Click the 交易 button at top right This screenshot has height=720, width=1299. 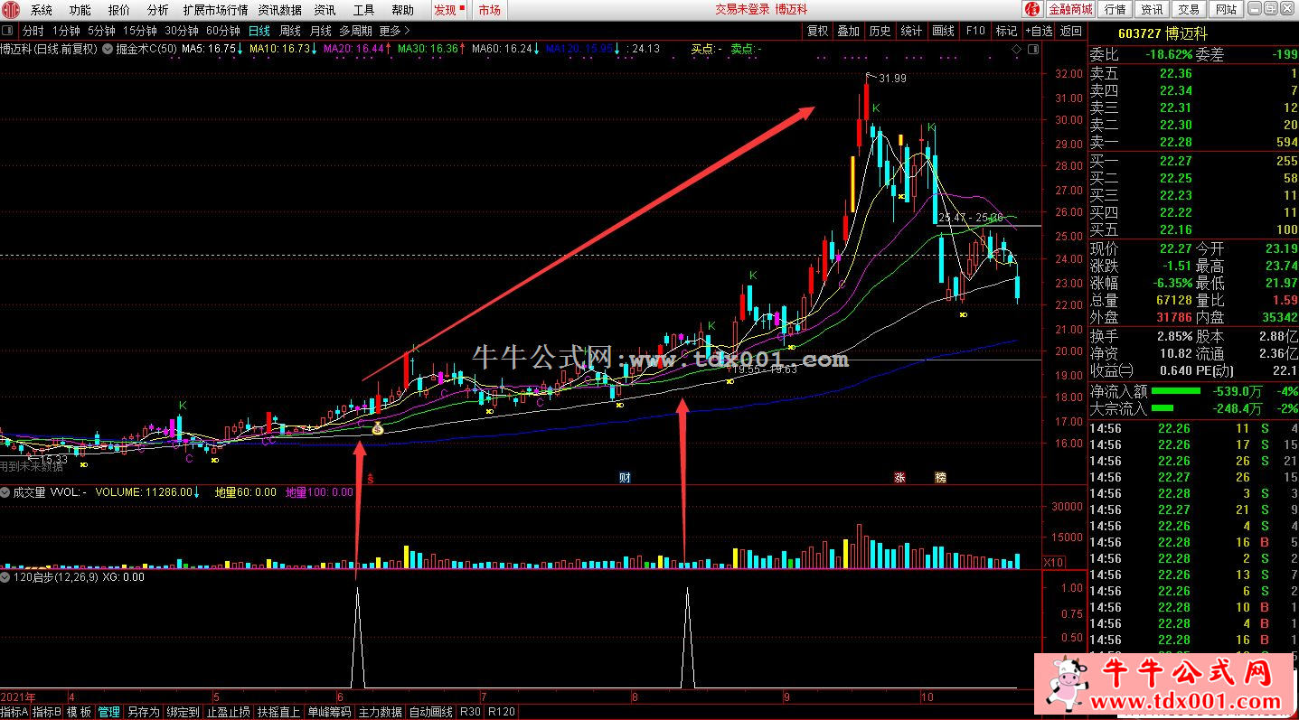[x=1189, y=10]
